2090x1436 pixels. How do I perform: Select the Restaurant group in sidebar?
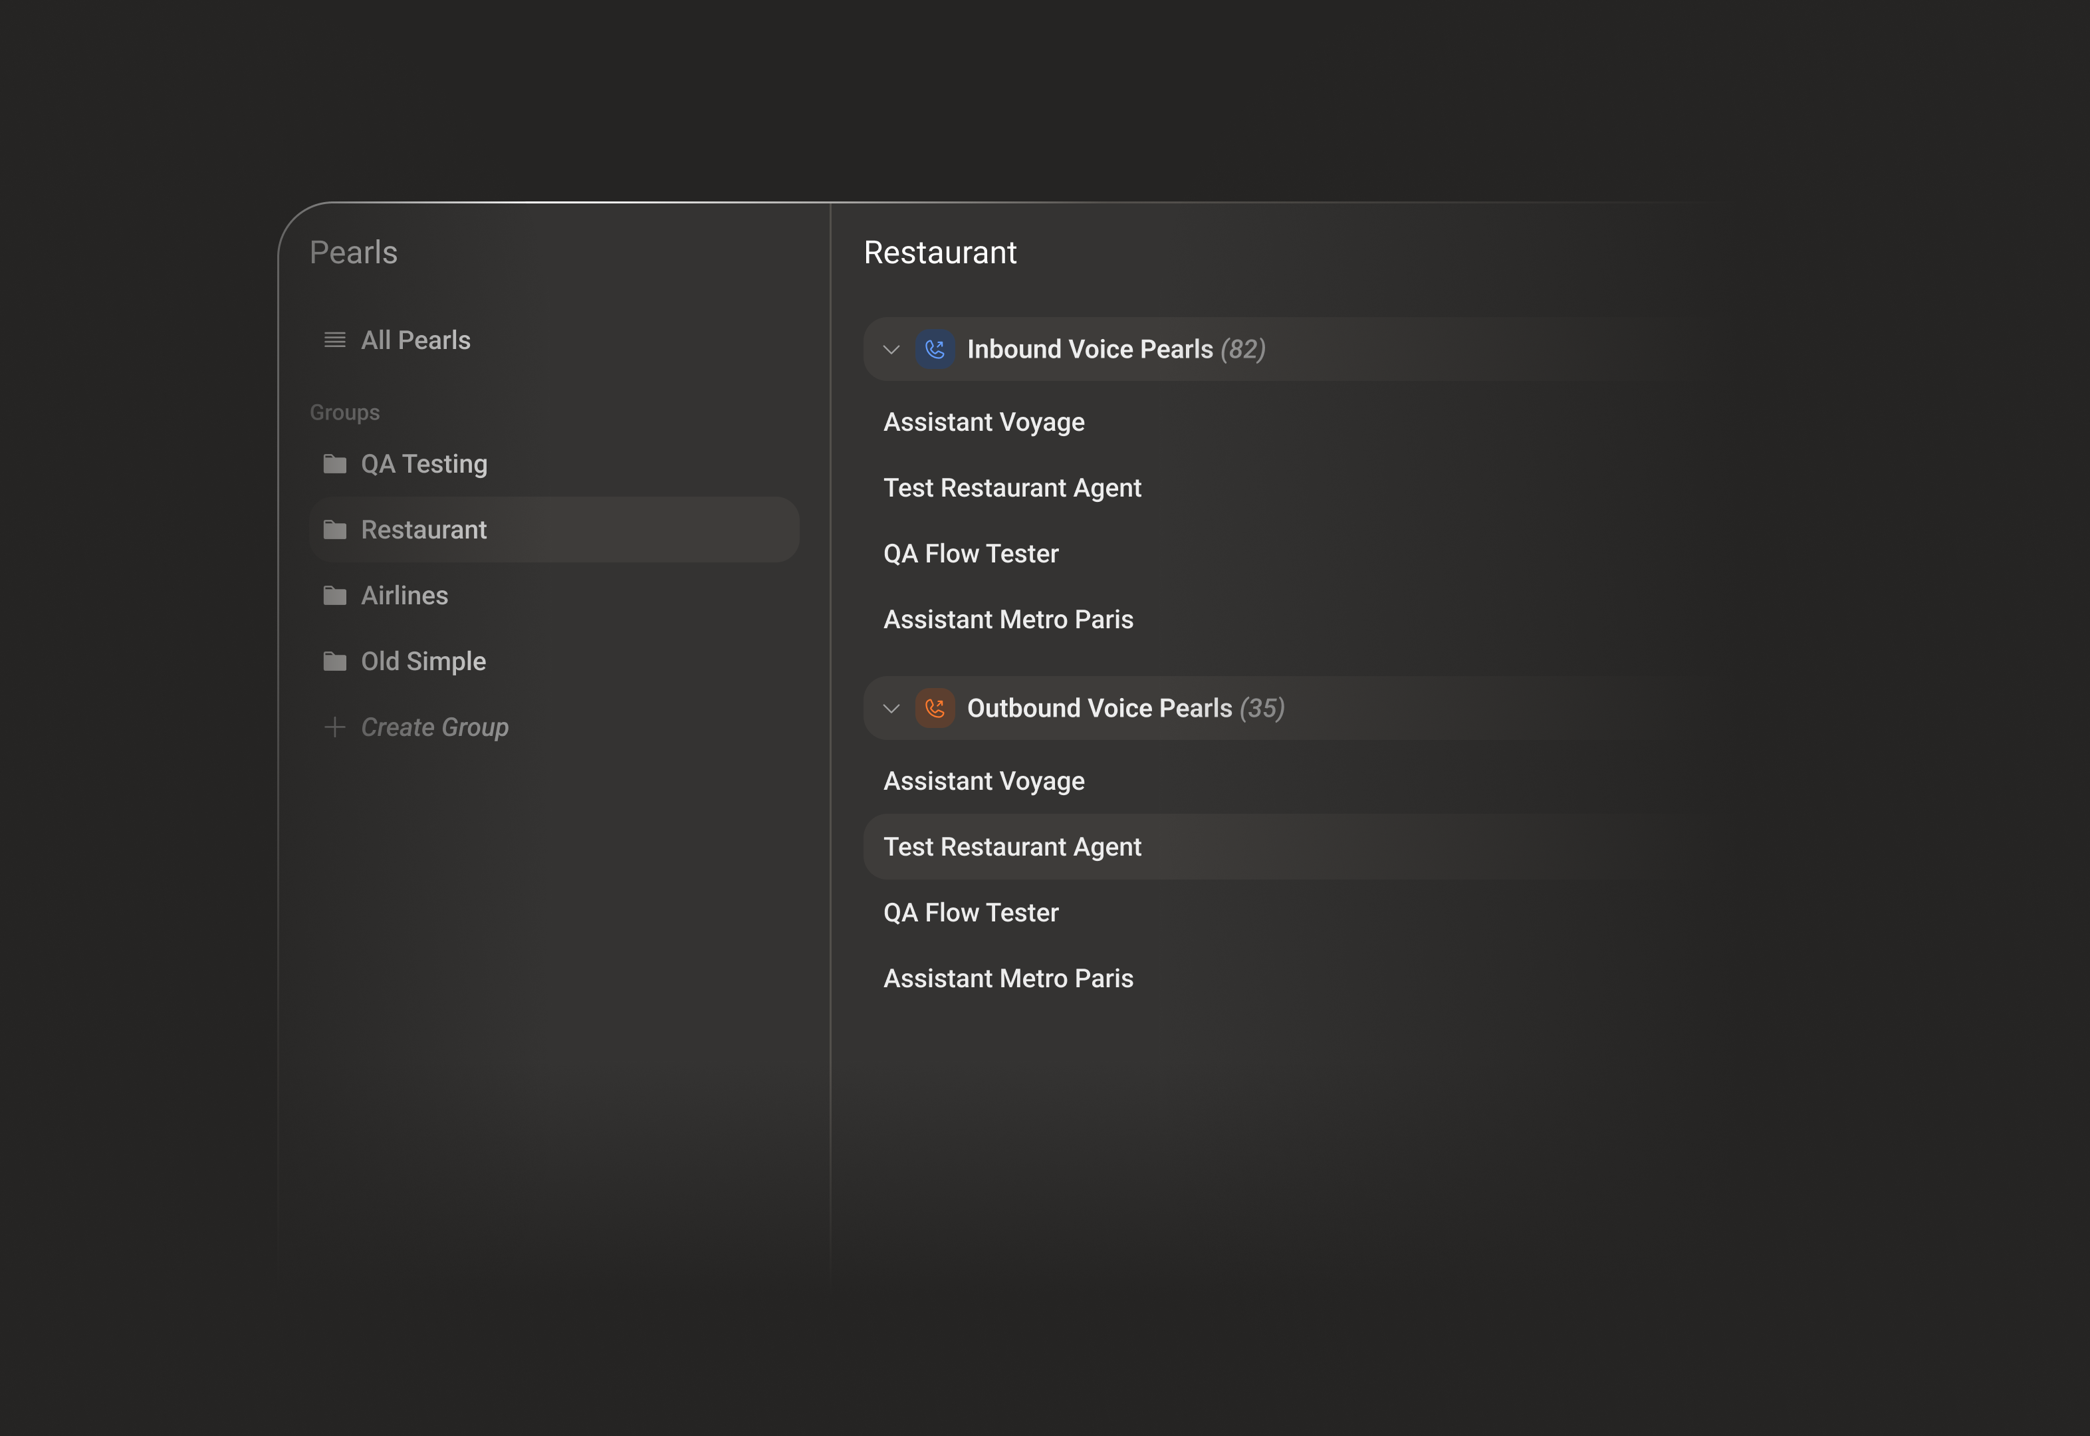click(554, 530)
